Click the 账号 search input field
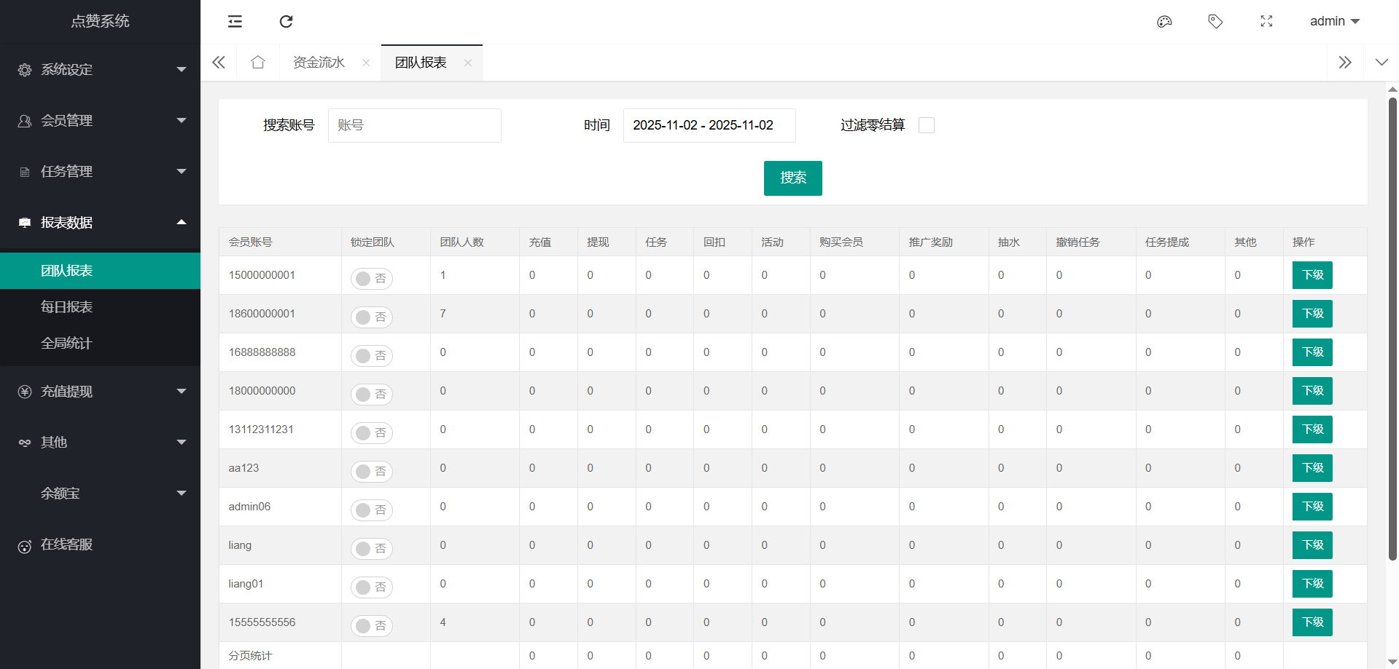The height and width of the screenshot is (669, 1399). tap(414, 125)
